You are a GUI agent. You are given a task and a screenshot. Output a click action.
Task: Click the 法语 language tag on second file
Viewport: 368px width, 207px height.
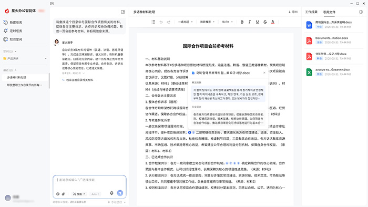(319, 43)
